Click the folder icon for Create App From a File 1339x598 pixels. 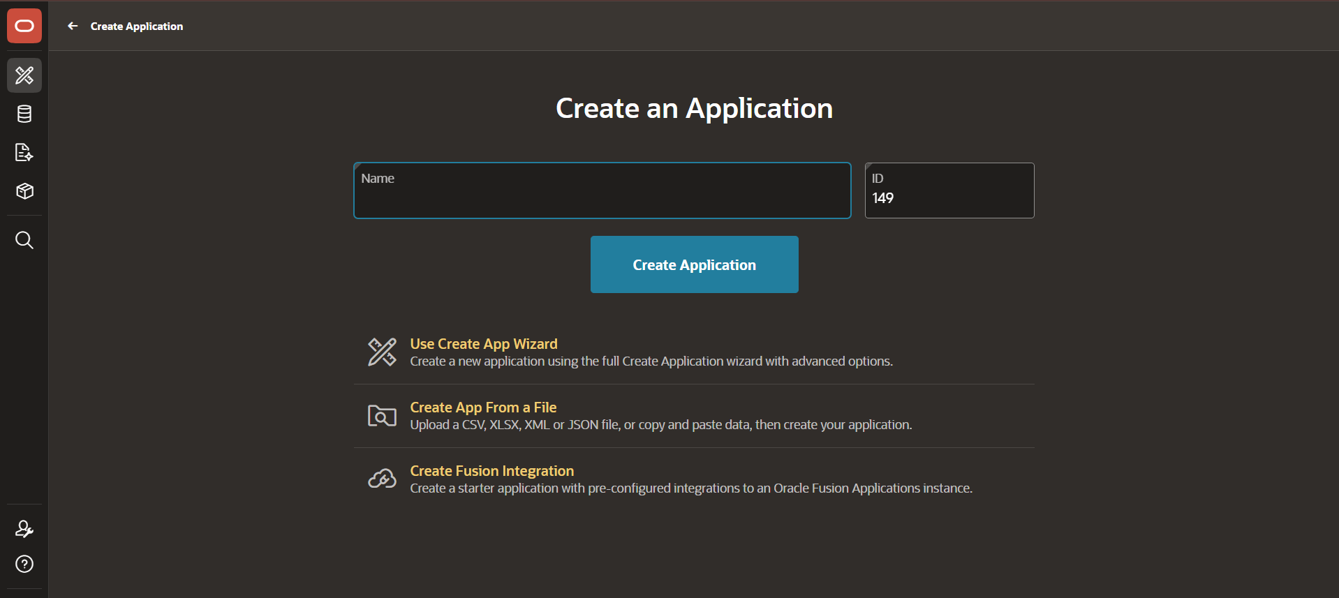382,415
